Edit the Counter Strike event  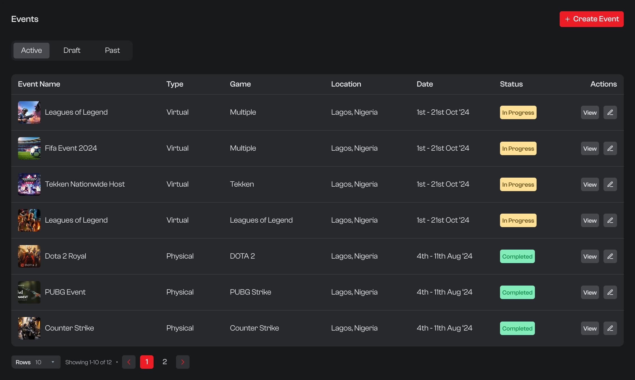click(x=610, y=328)
